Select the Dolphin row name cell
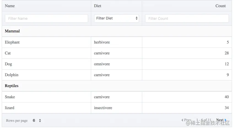This screenshot has height=130, width=234. point(12,75)
